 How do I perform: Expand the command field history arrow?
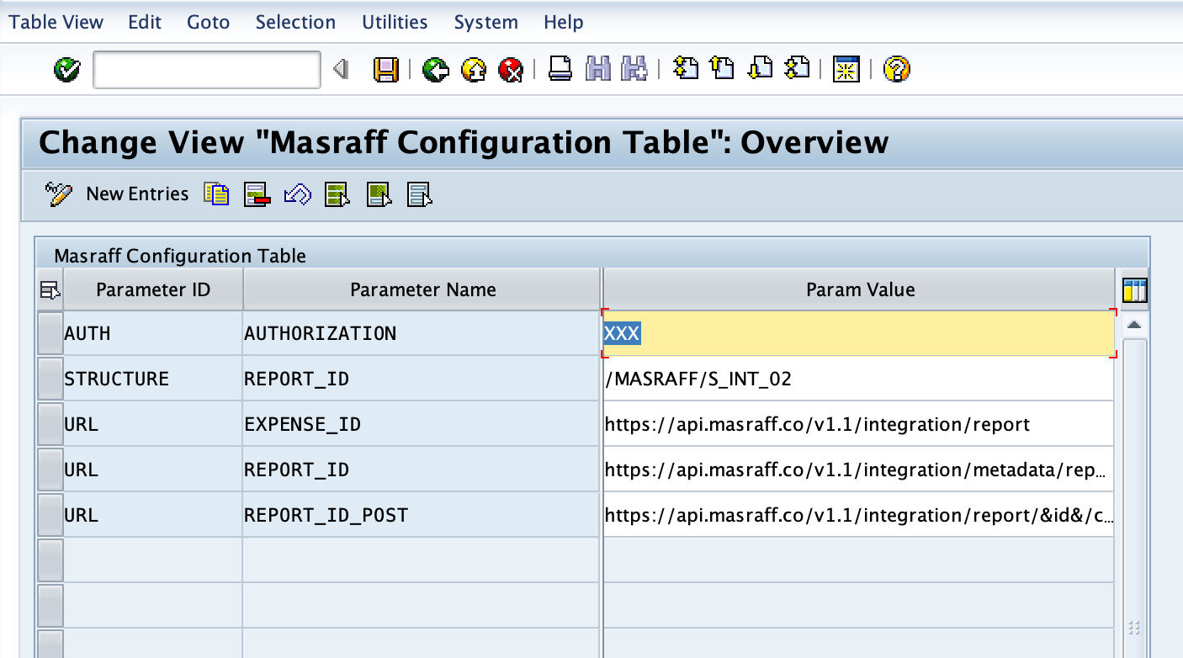341,69
